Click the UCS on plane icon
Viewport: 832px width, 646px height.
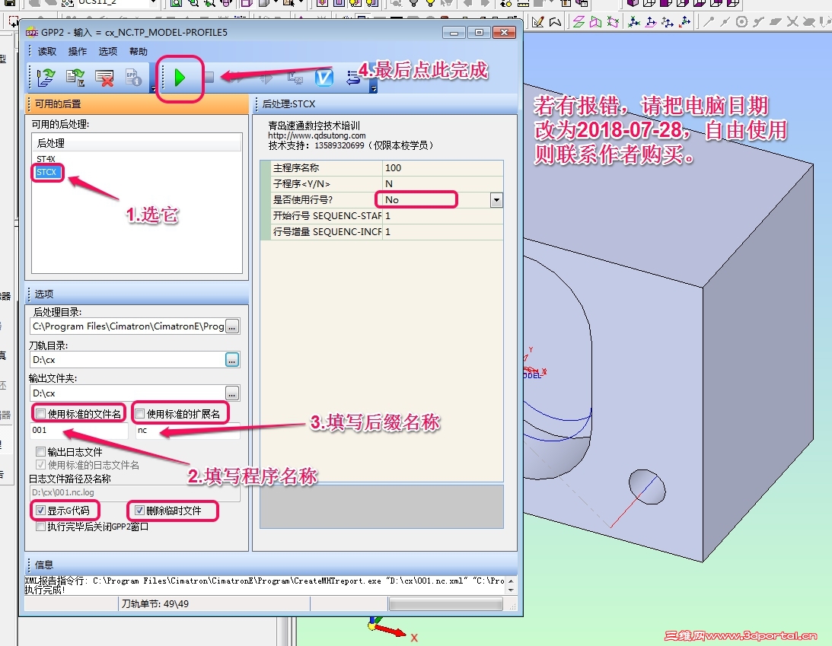pos(651,22)
